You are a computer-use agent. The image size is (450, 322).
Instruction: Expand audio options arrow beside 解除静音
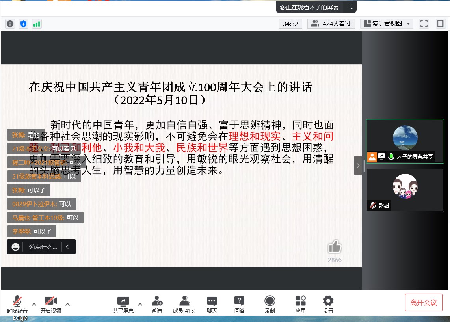pyautogui.click(x=34, y=304)
